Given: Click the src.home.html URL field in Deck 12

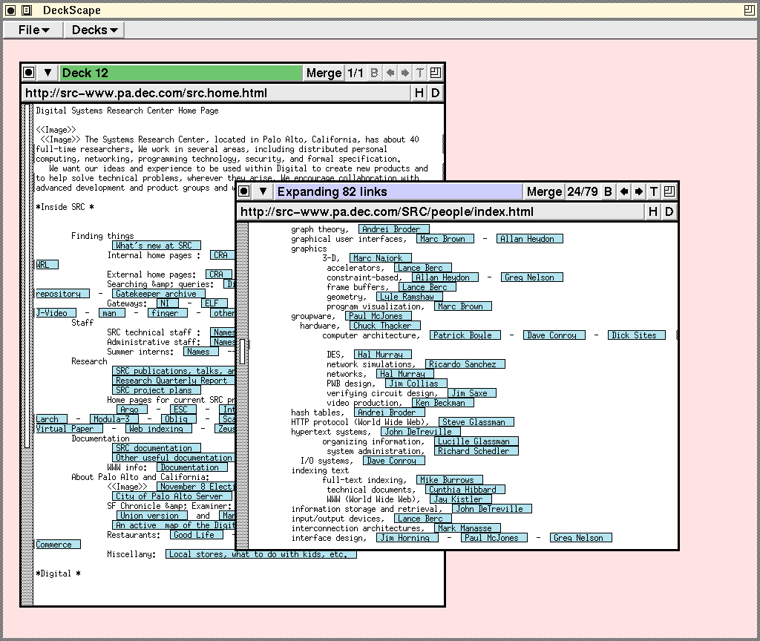Looking at the screenshot, I should pyautogui.click(x=217, y=93).
